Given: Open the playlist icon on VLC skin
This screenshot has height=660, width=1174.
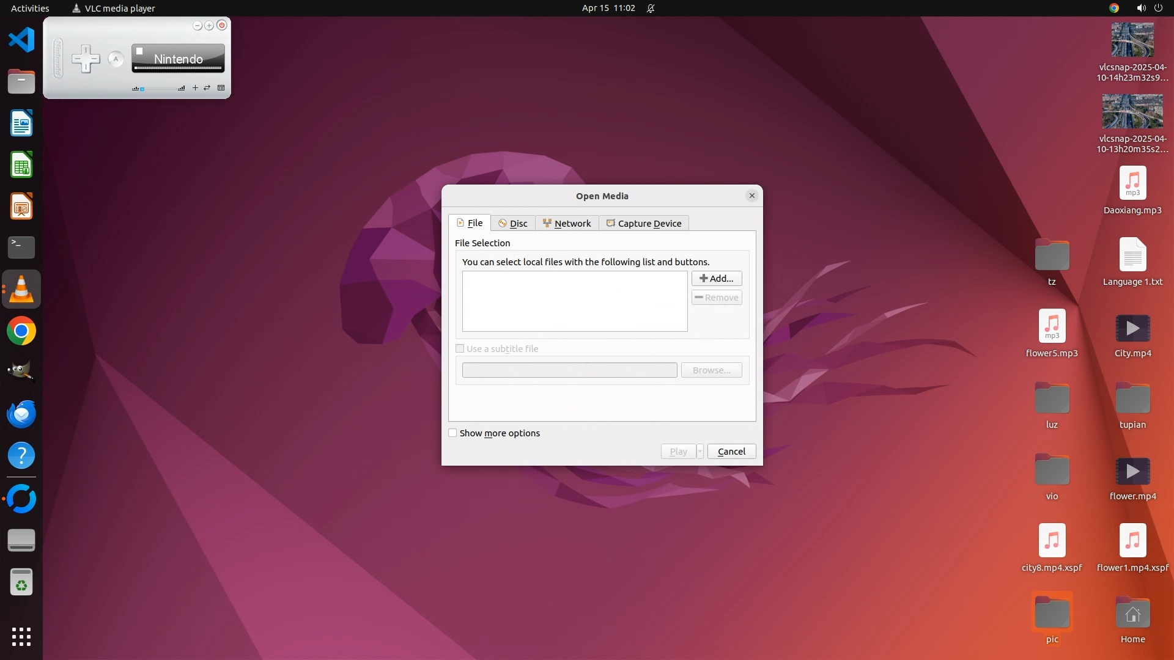Looking at the screenshot, I should 221,88.
